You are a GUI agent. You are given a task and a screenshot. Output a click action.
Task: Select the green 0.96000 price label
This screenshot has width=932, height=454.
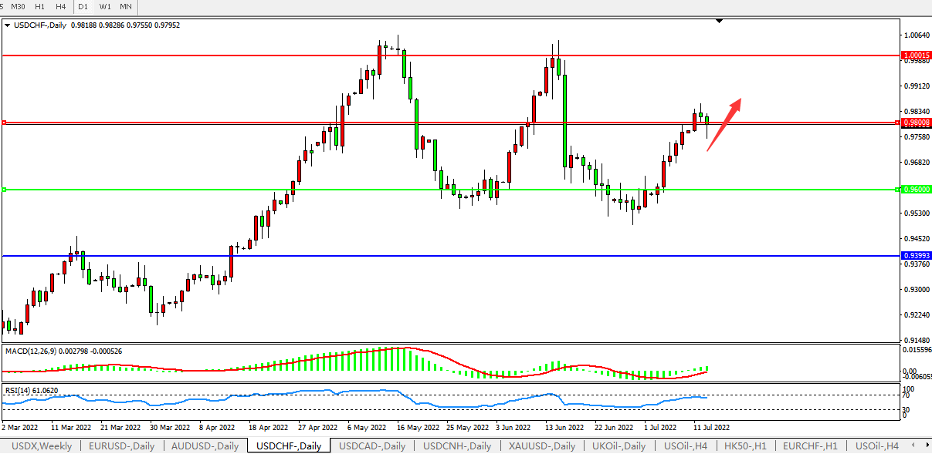coord(916,189)
